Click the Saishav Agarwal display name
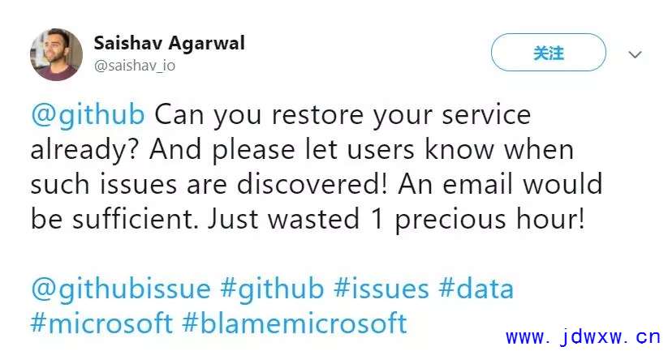Screen dimensions: 668x351 click(x=169, y=43)
